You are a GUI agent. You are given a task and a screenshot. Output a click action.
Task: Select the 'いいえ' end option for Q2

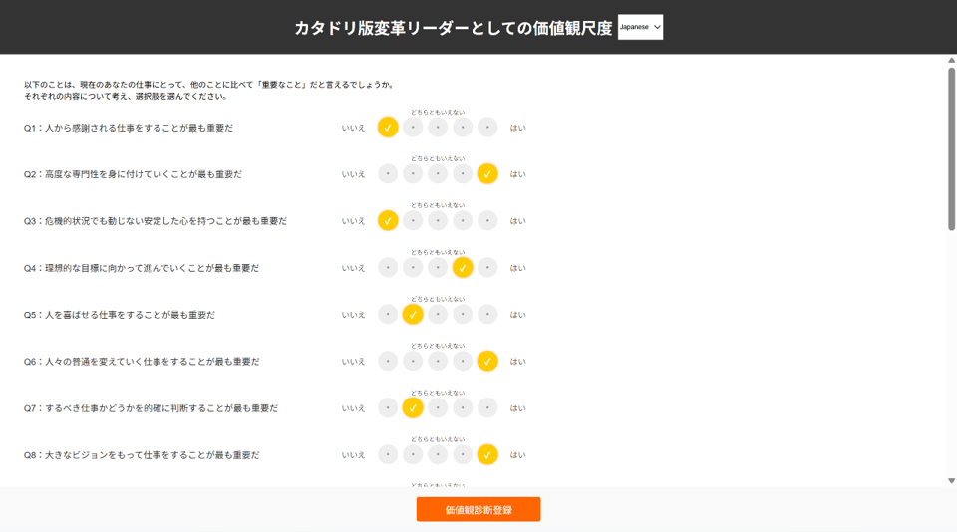coord(388,174)
